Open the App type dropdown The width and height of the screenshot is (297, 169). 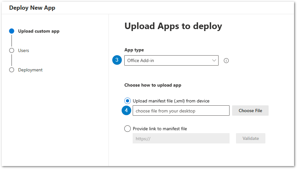pos(171,60)
